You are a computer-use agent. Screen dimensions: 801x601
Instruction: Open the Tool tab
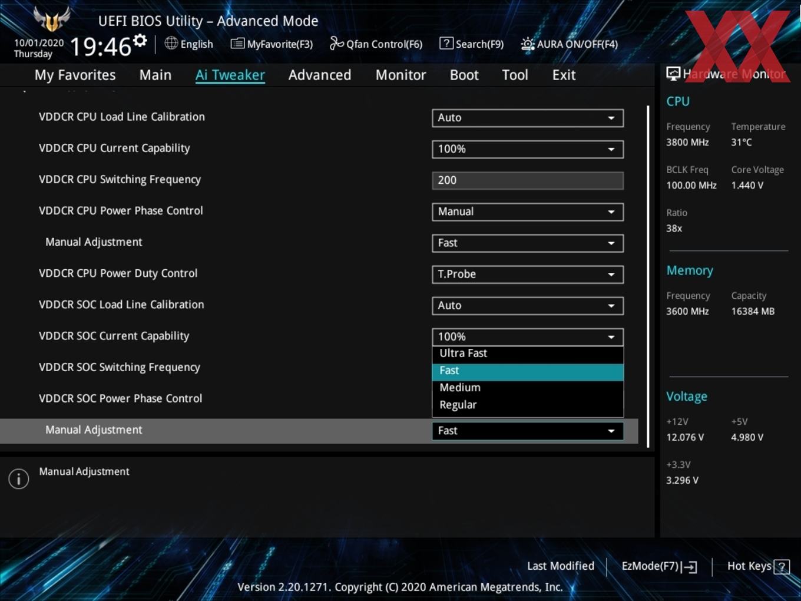(x=515, y=75)
